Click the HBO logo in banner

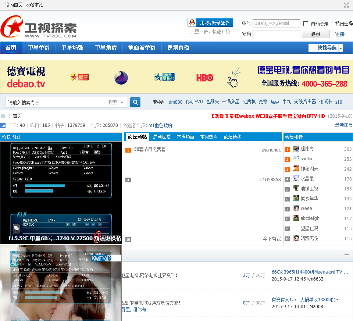[205, 78]
